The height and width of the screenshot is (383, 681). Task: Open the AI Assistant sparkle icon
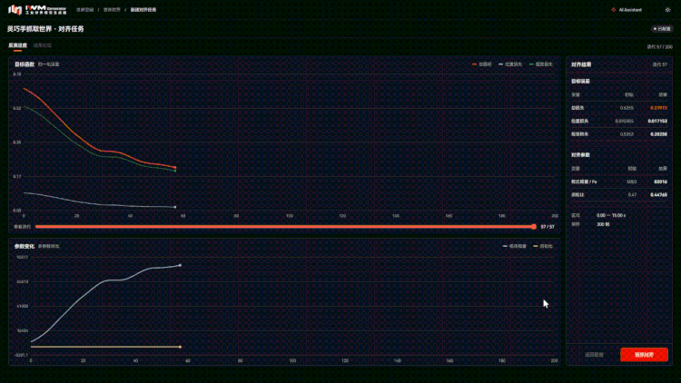click(613, 10)
